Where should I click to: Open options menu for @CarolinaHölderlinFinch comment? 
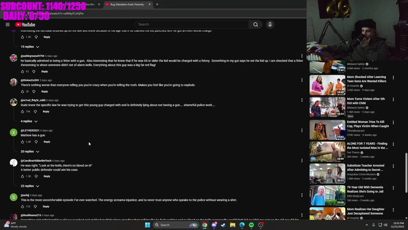[x=302, y=161]
